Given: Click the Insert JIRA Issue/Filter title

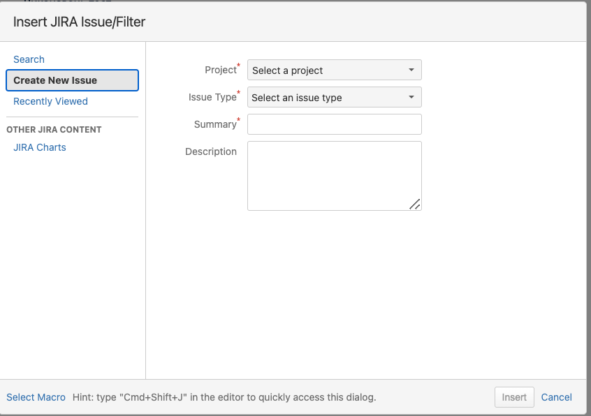Looking at the screenshot, I should (79, 22).
